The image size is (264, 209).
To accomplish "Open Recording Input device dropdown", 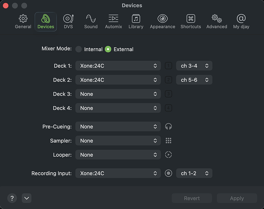I will (118, 173).
